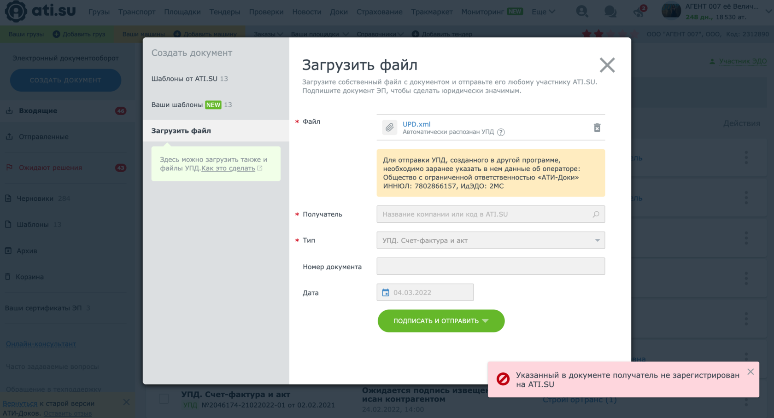Open the calendar icon in date field
Image resolution: width=774 pixels, height=418 pixels.
click(x=386, y=292)
